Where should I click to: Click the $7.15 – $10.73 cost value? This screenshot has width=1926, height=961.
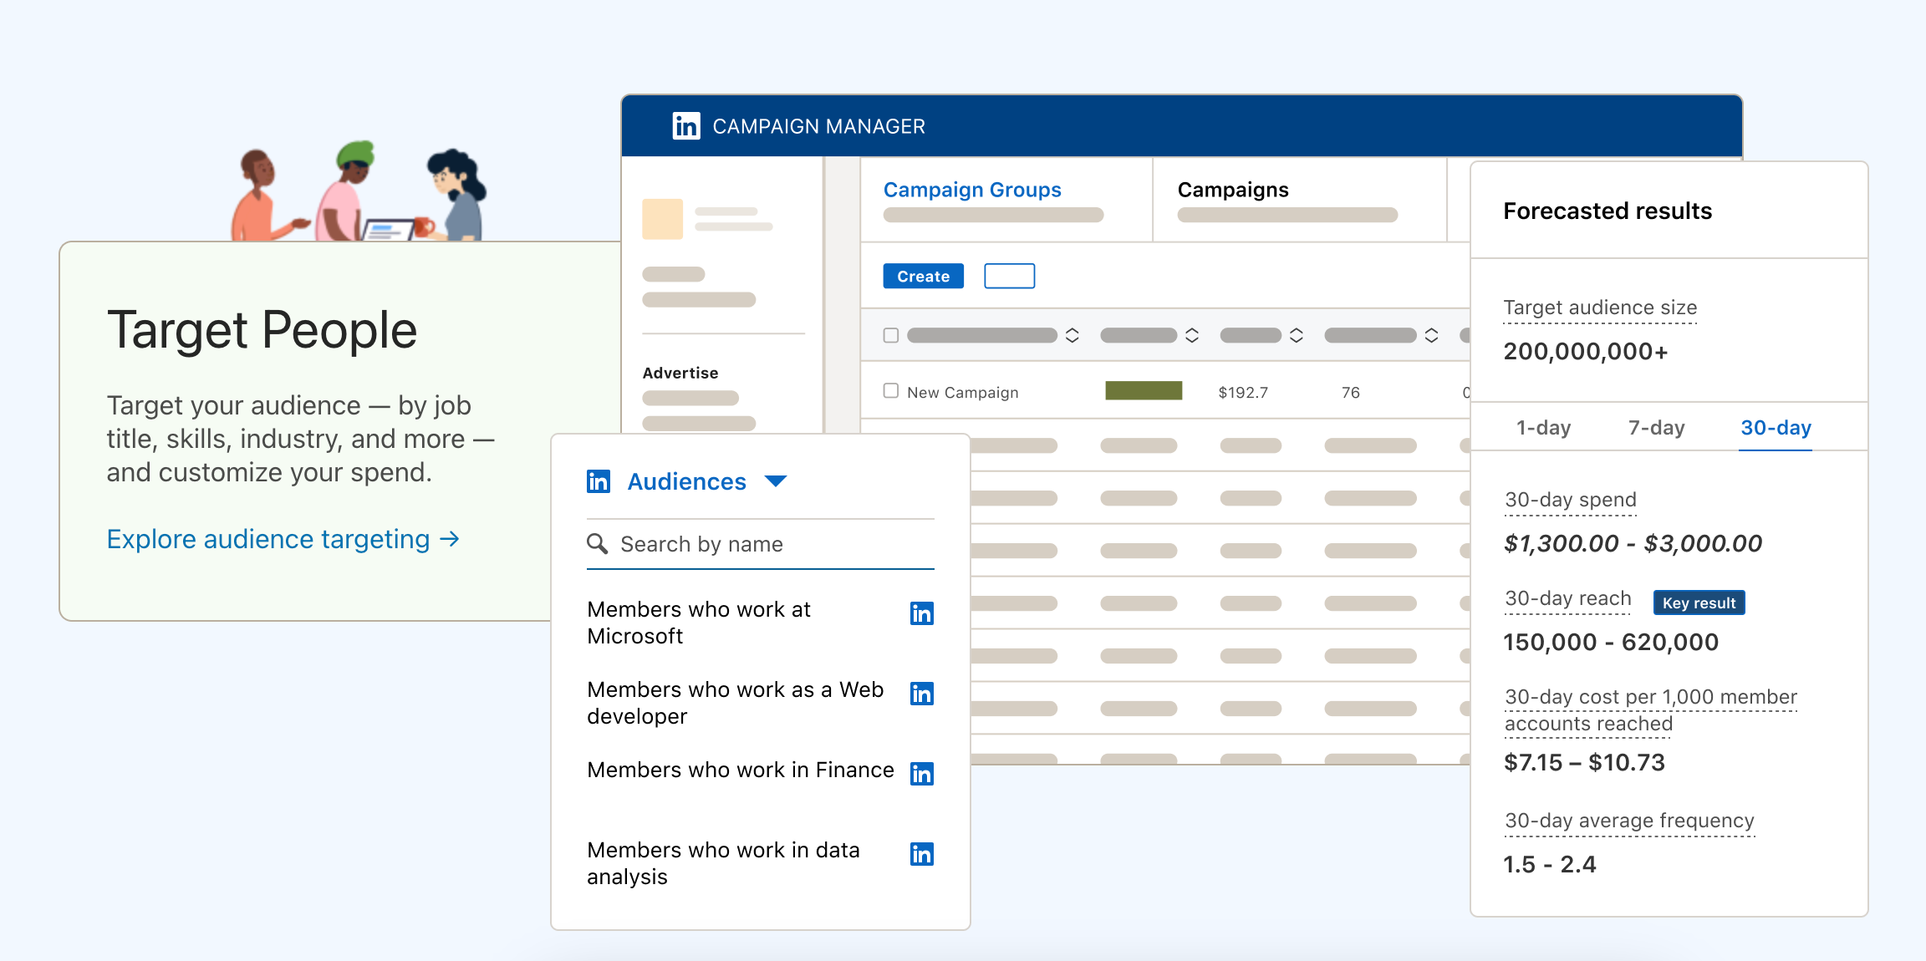[1584, 762]
